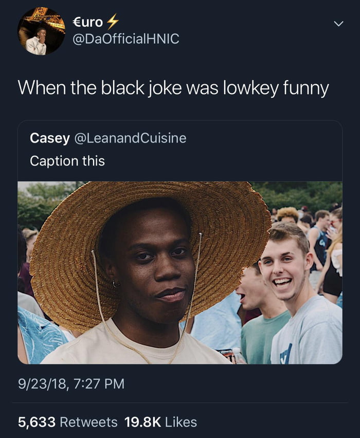The image size is (360, 438).
Task: Expand the tweet options chevron
Action: [x=338, y=24]
